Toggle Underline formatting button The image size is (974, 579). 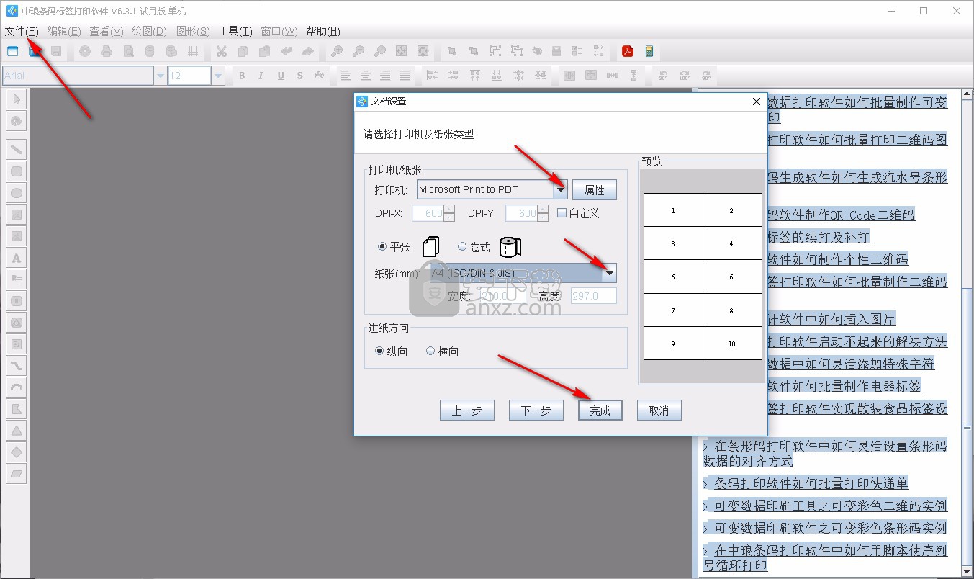280,76
